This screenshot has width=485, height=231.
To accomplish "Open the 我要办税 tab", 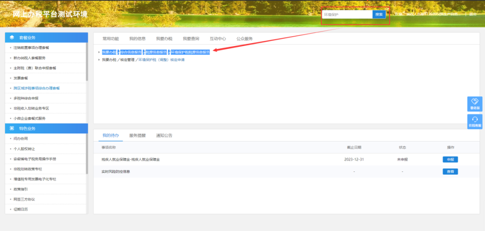I will pyautogui.click(x=164, y=38).
